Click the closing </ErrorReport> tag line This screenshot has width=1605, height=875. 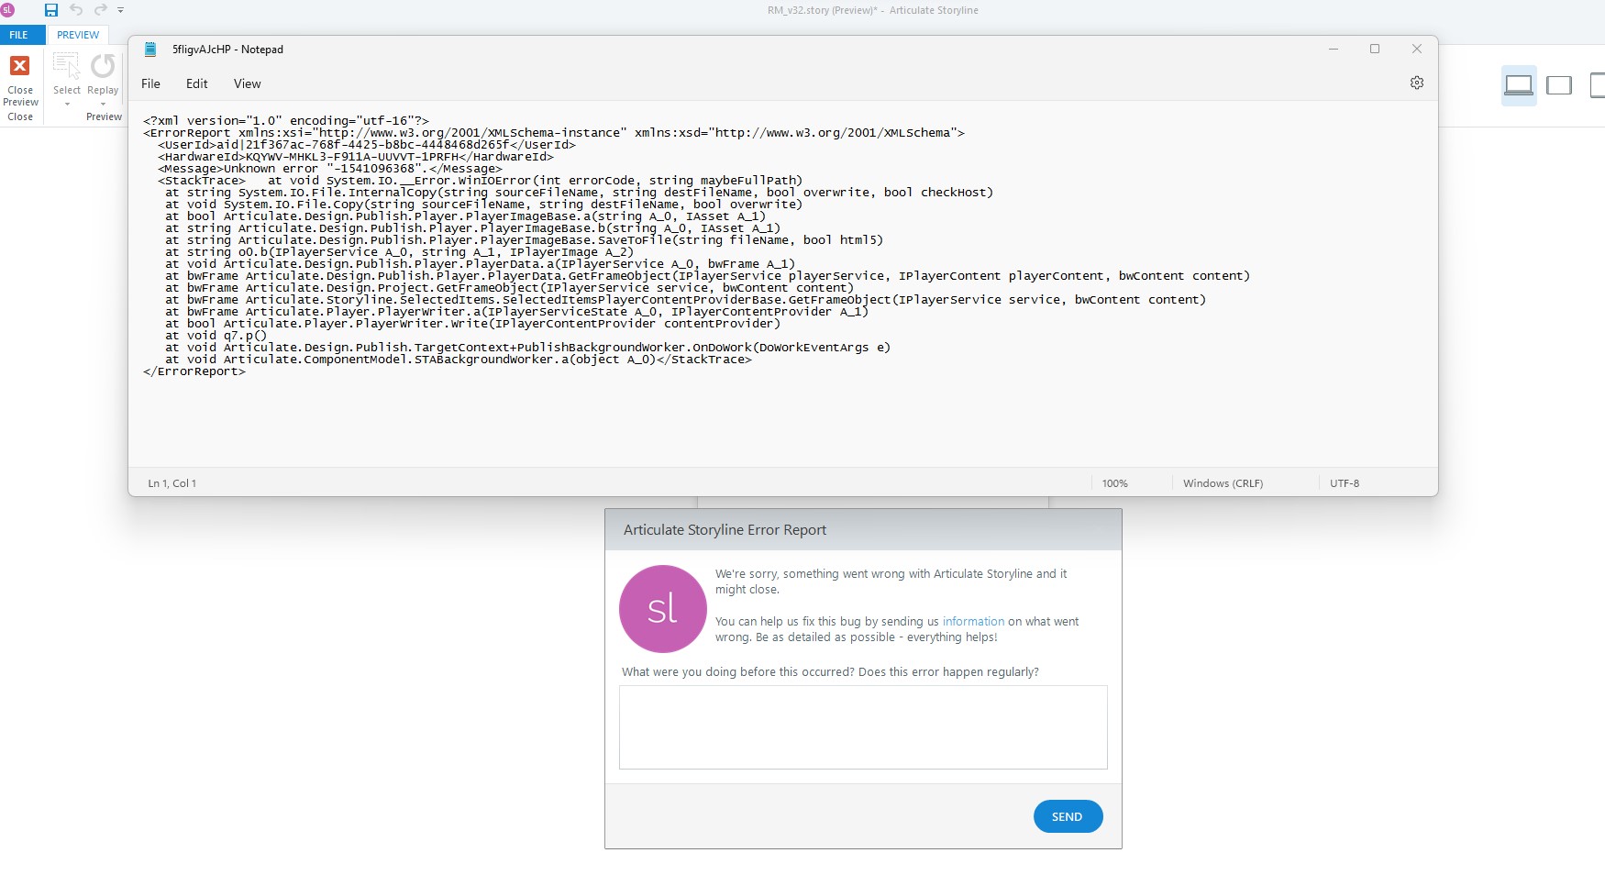[x=194, y=371]
